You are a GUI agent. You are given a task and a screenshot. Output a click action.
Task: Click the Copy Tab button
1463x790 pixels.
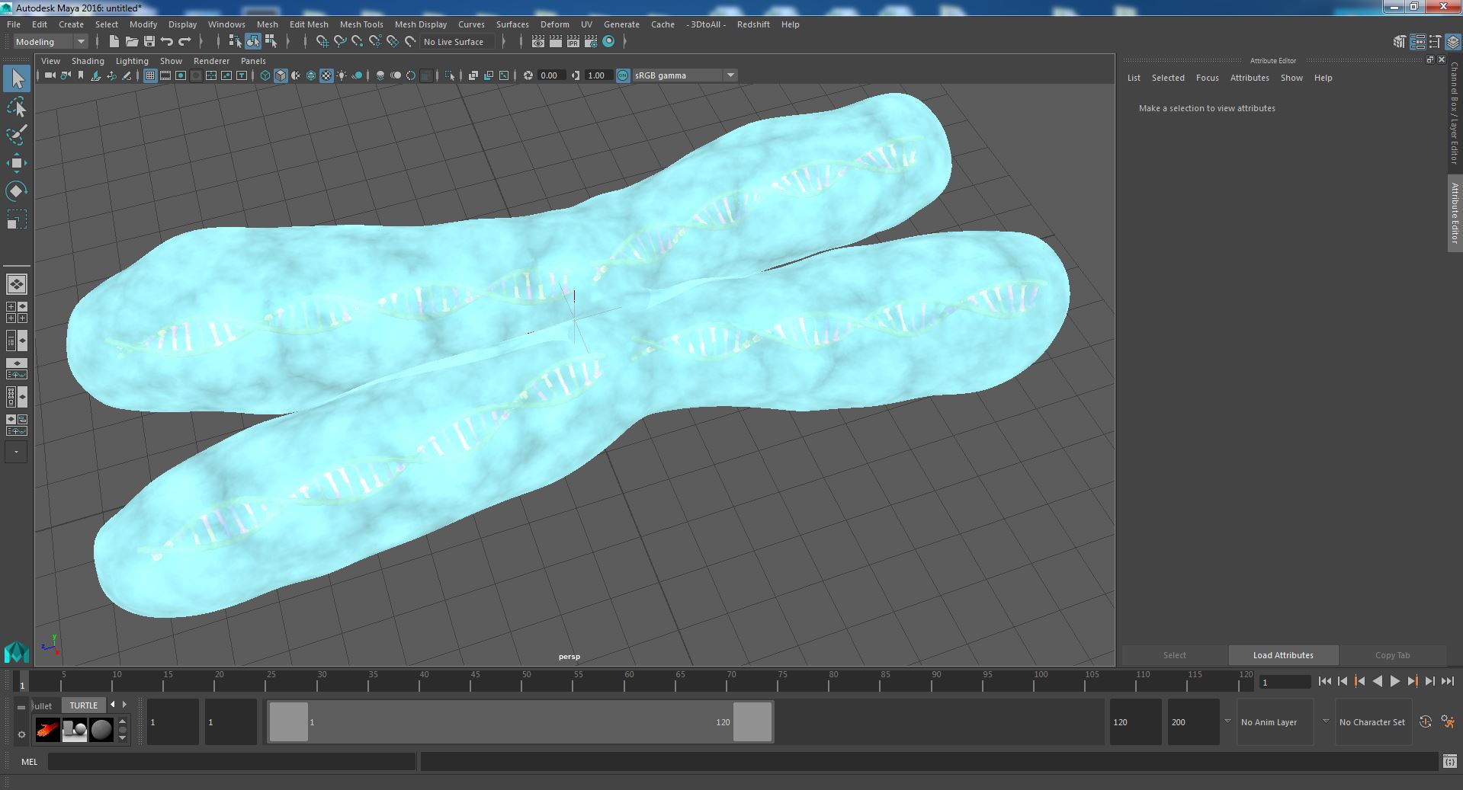click(x=1392, y=655)
